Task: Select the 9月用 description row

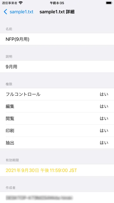Action: coord(57,67)
